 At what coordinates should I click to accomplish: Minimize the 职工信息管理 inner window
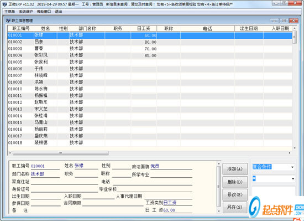point(274,20)
